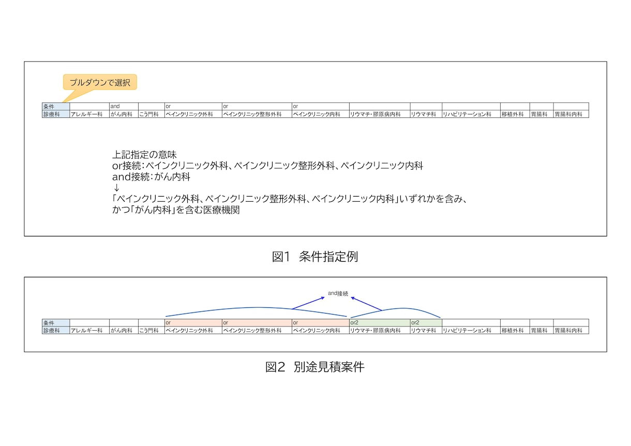Select ペインクリニック外科 cell in Figure 1 table

pyautogui.click(x=193, y=114)
